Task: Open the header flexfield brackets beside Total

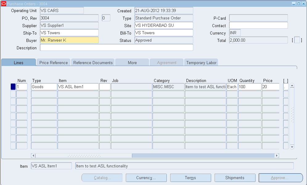Action: point(297,40)
